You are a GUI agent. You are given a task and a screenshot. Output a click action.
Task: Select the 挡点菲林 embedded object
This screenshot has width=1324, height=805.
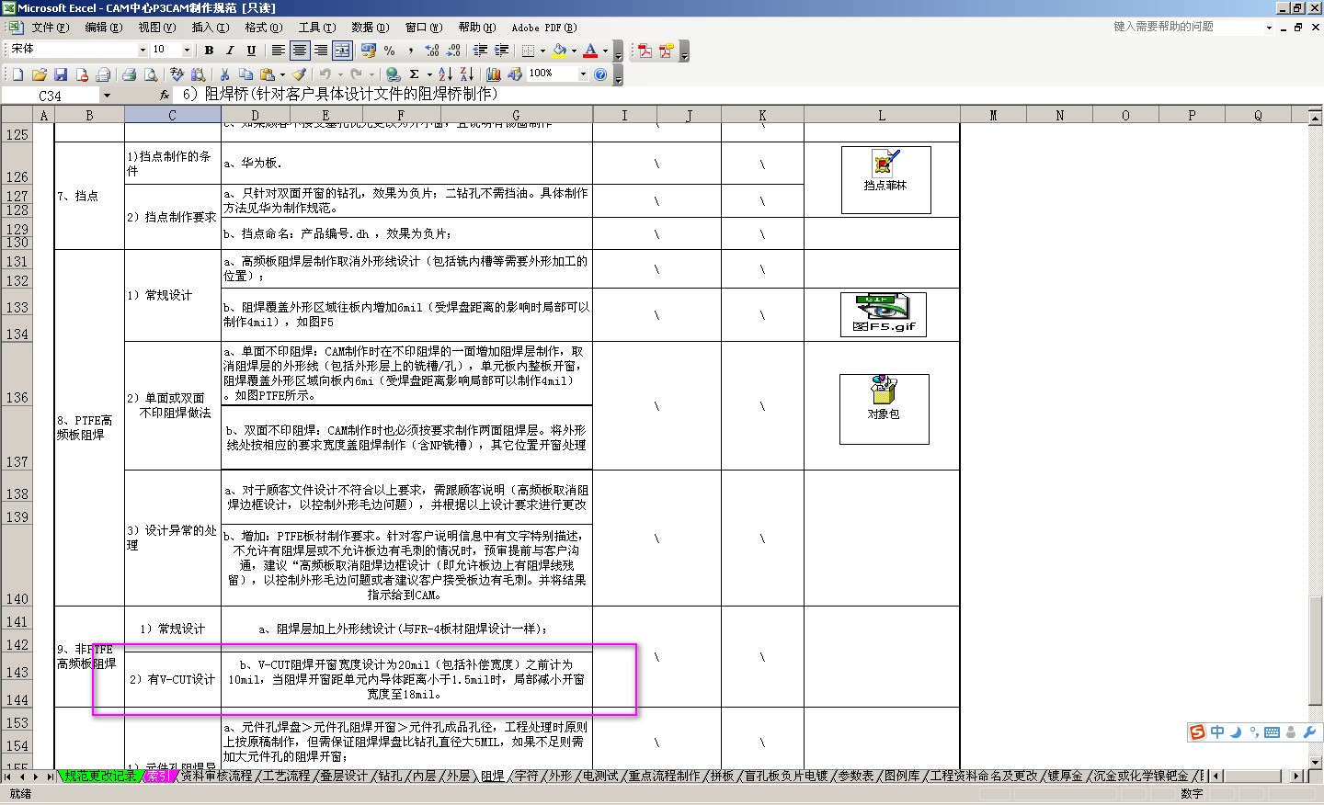[885, 180]
